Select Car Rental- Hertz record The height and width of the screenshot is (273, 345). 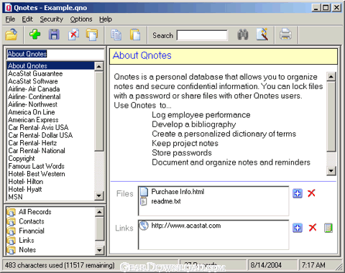[x=51, y=143]
